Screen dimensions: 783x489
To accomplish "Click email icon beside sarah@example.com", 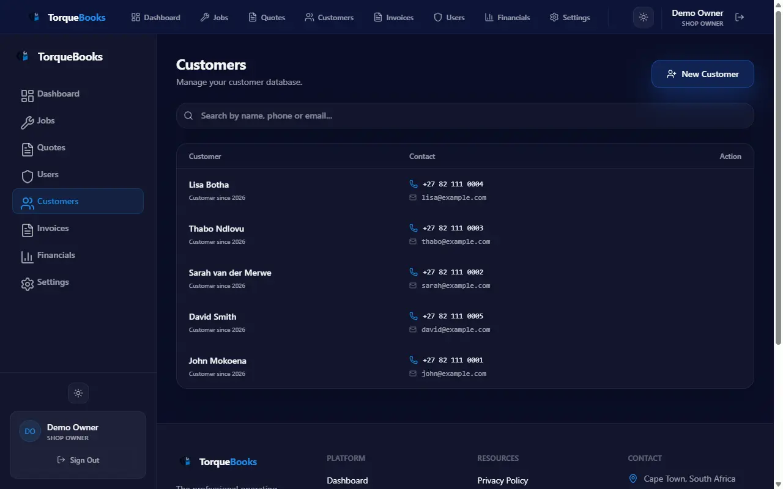I will [x=413, y=285].
